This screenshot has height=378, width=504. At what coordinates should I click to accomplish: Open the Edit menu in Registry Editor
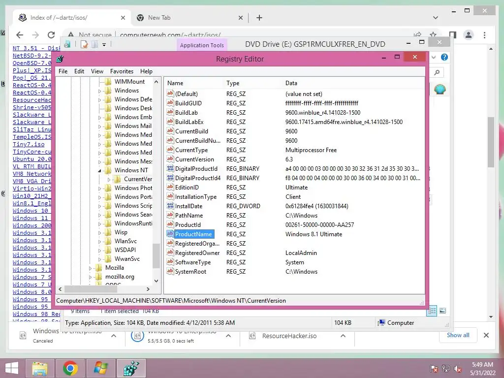[79, 71]
